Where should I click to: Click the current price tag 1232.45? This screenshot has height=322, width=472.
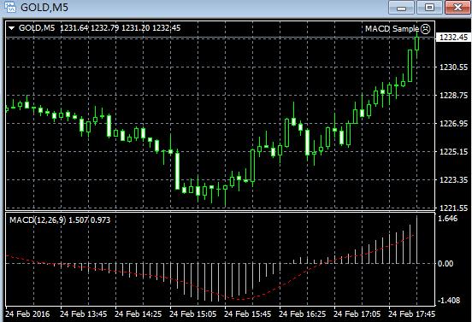click(x=454, y=38)
